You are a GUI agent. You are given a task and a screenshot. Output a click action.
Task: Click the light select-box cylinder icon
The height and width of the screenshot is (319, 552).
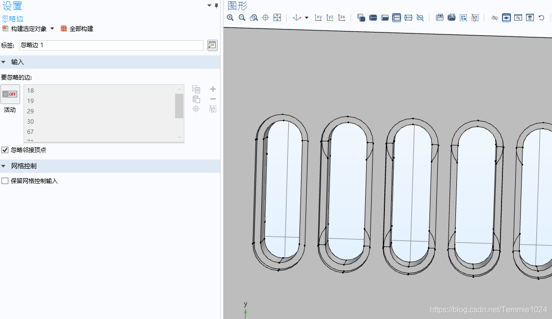(x=440, y=18)
